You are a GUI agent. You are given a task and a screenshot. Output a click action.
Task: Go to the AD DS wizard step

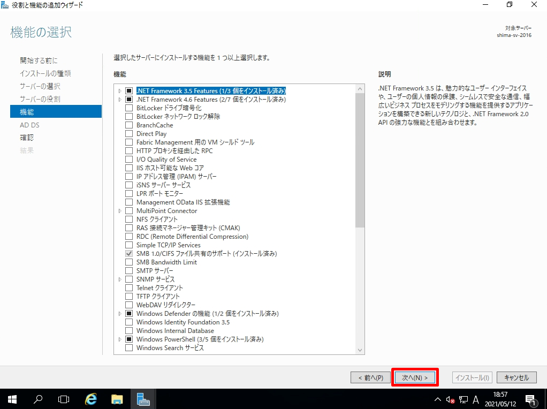29,125
